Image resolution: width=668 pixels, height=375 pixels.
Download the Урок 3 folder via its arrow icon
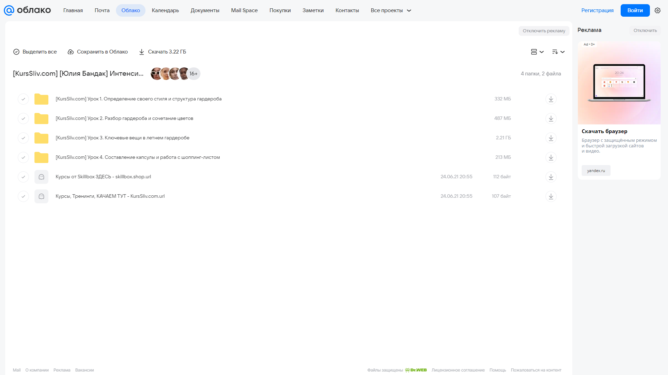(551, 138)
